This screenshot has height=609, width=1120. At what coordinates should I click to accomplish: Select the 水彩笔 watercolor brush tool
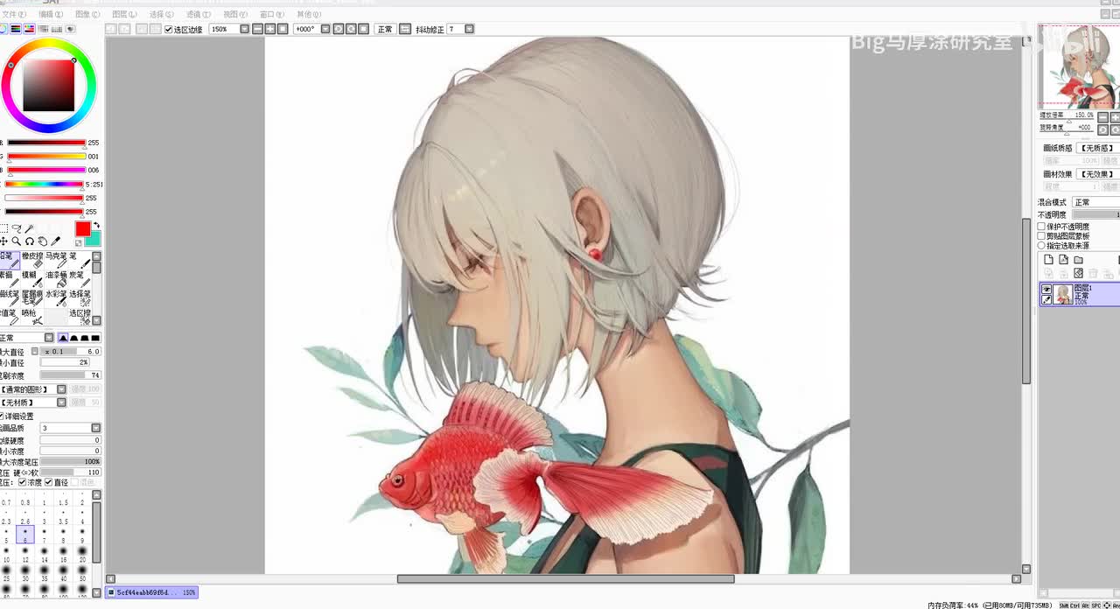(x=56, y=297)
